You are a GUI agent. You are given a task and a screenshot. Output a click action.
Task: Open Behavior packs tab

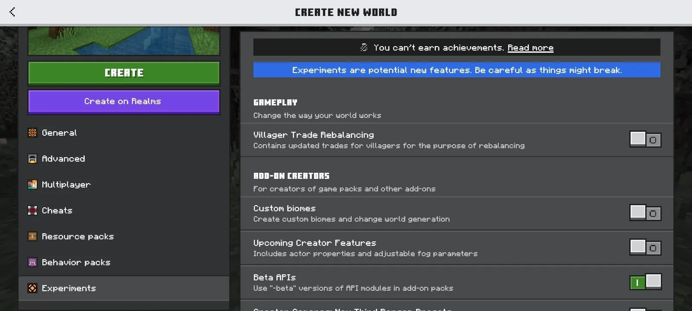(x=124, y=262)
